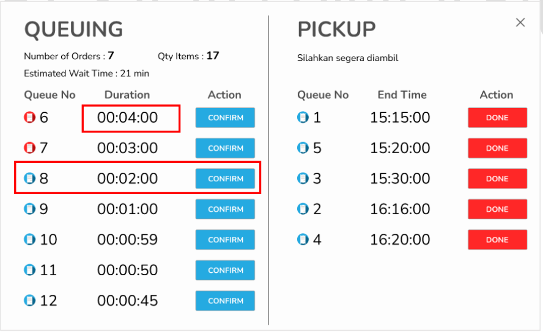Mark pickup queue 1 as done
543x332 pixels.
(497, 118)
